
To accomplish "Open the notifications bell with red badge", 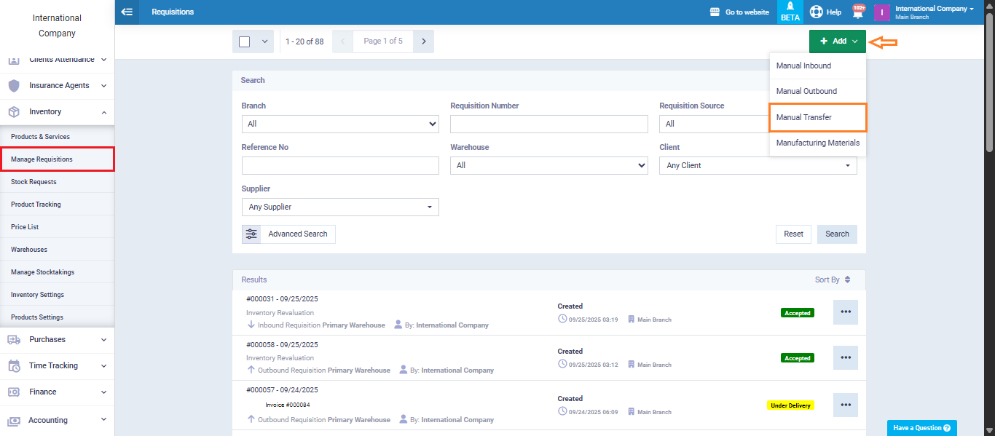I will [858, 12].
